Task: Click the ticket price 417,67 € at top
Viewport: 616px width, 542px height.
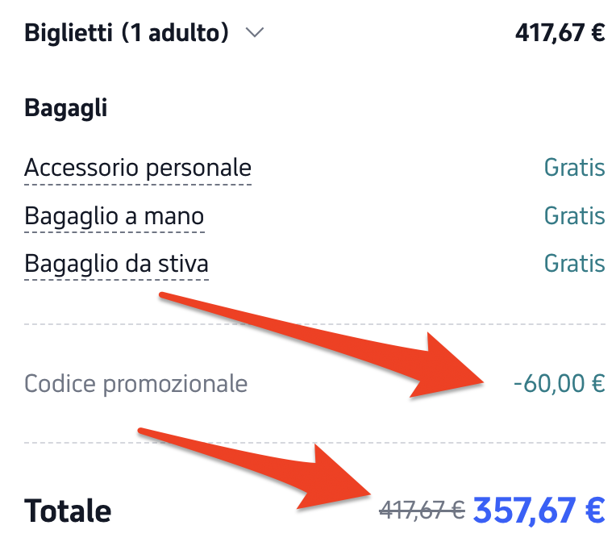Action: pyautogui.click(x=560, y=33)
